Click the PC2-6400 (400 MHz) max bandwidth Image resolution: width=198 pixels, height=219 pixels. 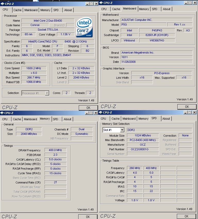tap(143, 140)
